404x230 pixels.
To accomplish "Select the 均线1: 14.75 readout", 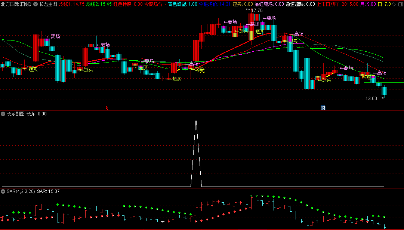I will (72, 4).
